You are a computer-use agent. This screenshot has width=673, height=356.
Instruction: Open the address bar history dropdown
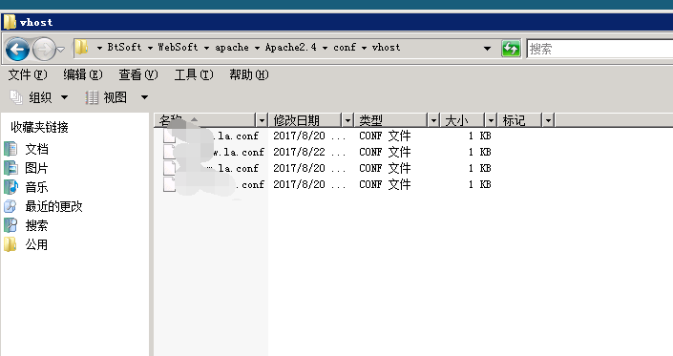[x=487, y=49]
